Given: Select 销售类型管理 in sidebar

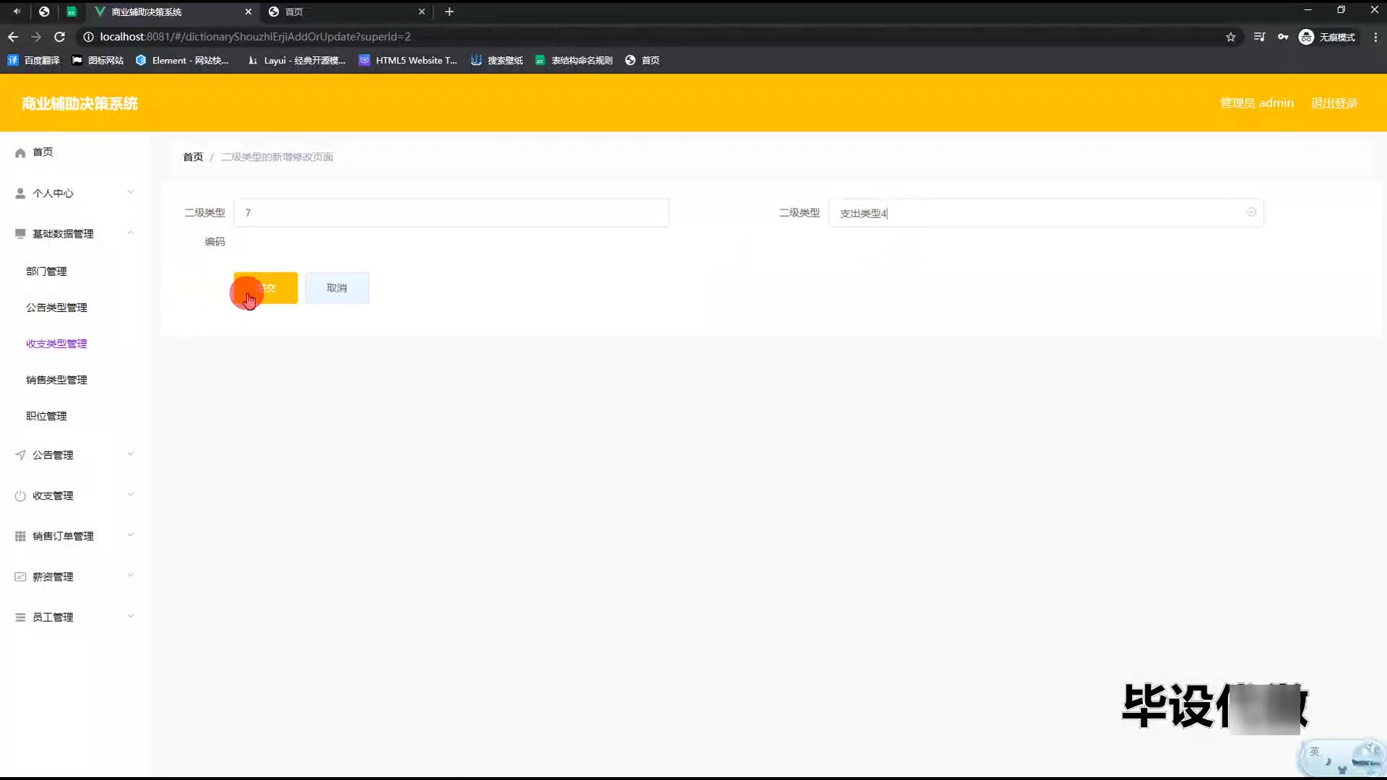Looking at the screenshot, I should pos(56,380).
